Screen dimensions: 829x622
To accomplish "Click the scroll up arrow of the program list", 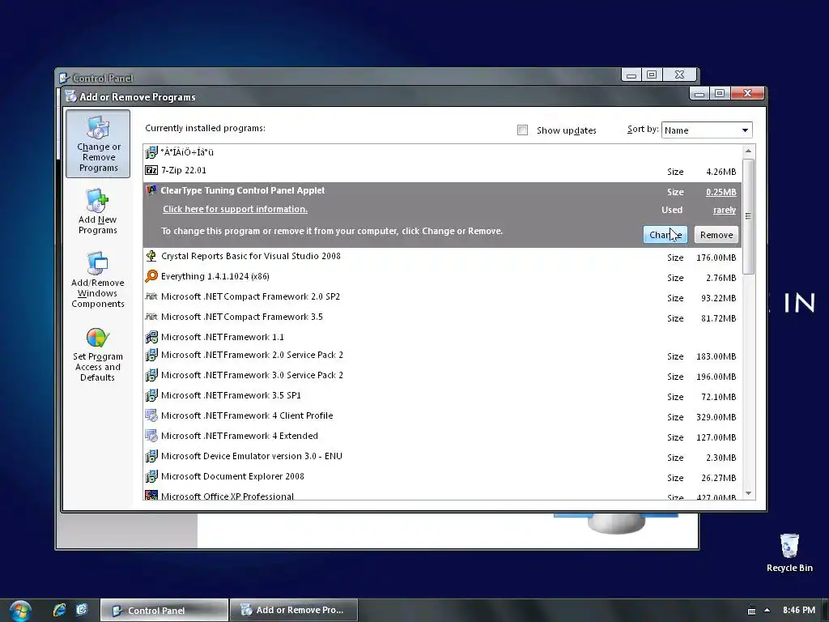I will coord(748,151).
